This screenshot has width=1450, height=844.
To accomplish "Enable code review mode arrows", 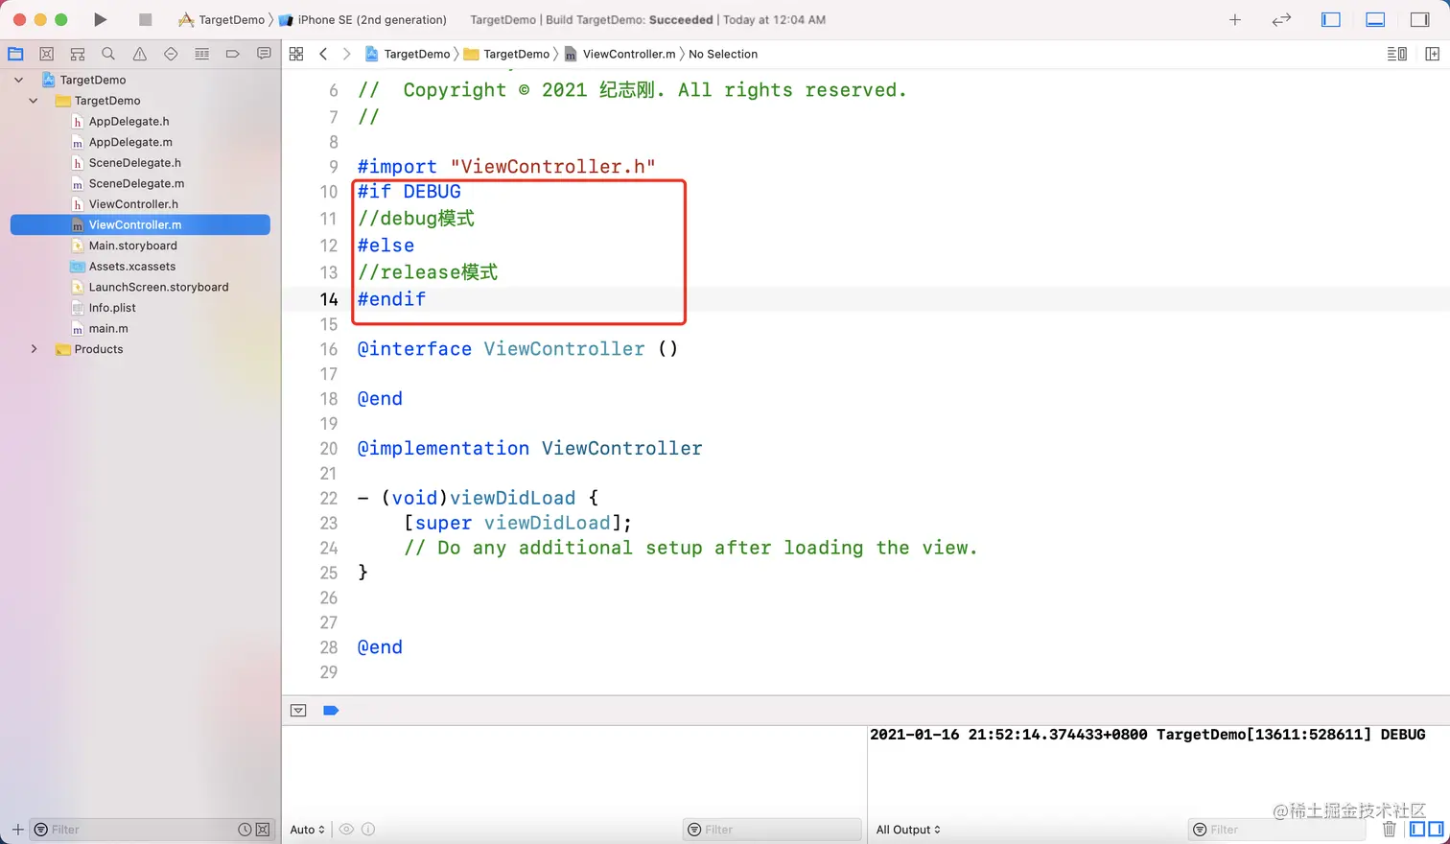I will pyautogui.click(x=1281, y=19).
